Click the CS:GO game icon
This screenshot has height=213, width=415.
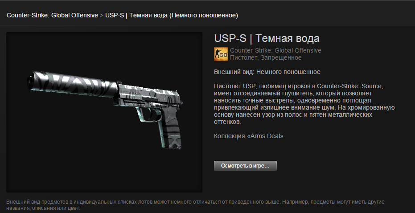click(221, 54)
